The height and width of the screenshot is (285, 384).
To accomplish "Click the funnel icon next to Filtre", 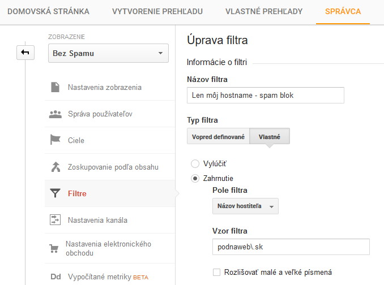I will point(55,193).
